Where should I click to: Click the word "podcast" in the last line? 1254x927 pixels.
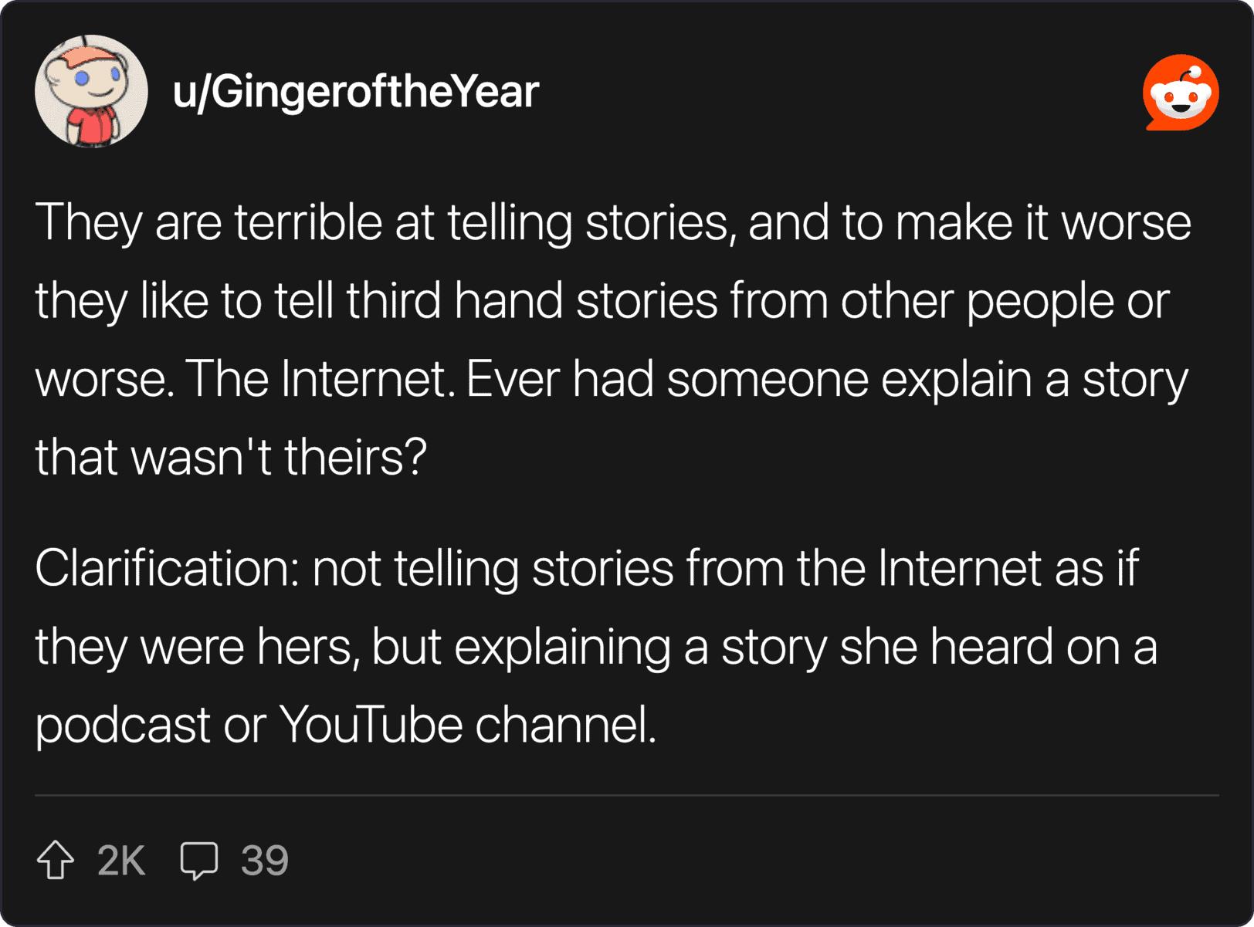[123, 726]
